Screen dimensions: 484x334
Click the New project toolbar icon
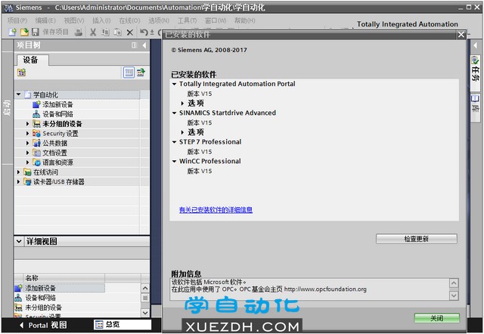[12, 32]
